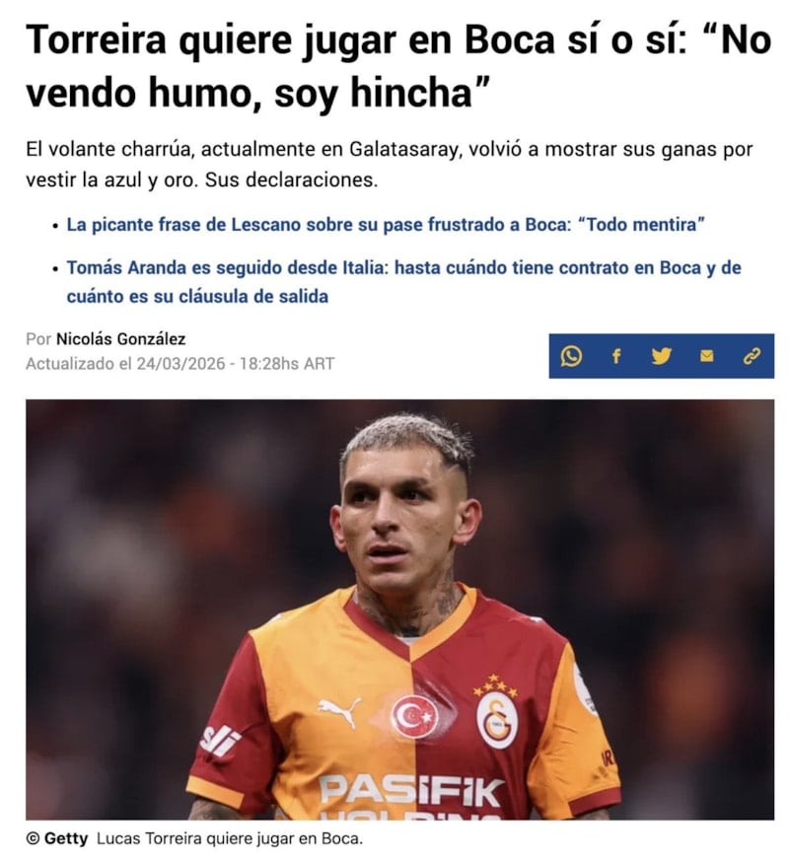Click the Pasifik sponsor text on jersey
789x861 pixels.
[x=412, y=791]
